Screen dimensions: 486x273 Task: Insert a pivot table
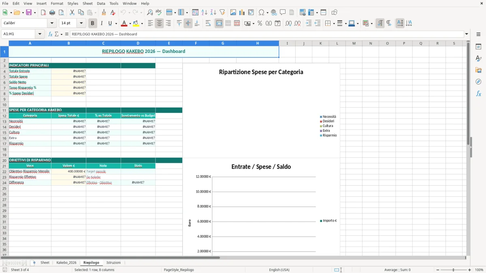(251, 13)
